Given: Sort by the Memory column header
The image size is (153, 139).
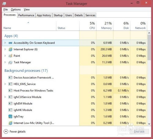Looking at the screenshot, I should point(105,26).
